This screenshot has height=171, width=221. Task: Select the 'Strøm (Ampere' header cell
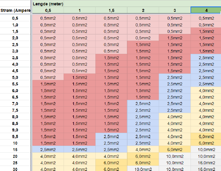tap(15, 10)
